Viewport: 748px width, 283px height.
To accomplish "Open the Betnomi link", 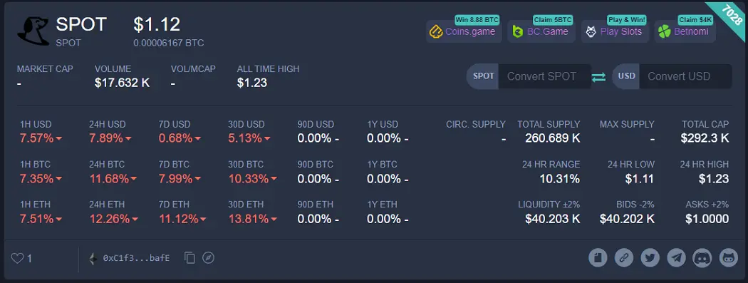I will click(685, 31).
